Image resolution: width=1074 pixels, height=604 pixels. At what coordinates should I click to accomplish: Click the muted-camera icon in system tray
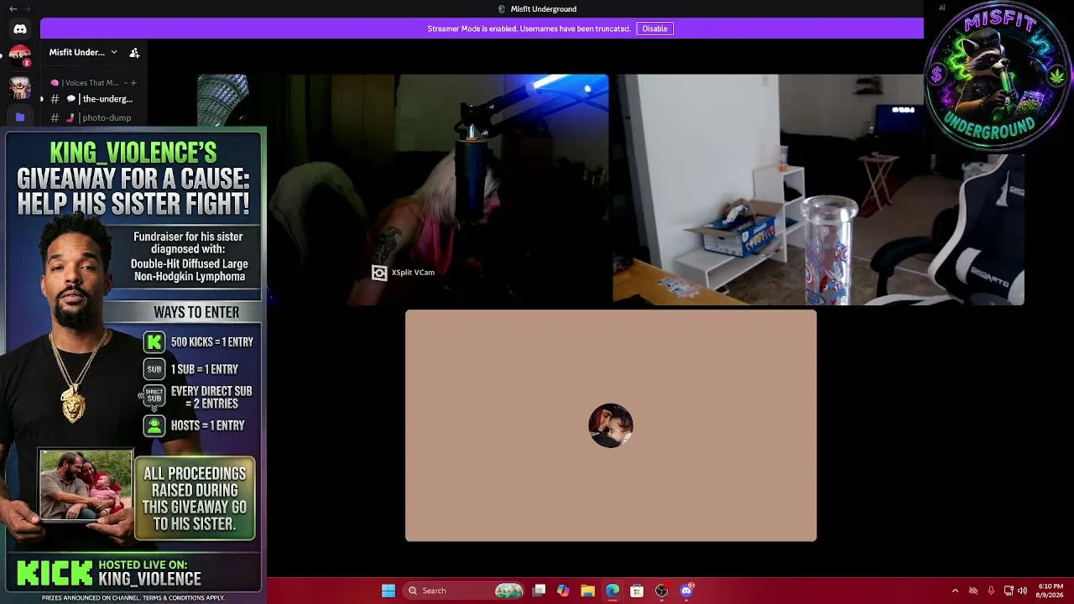[x=973, y=591]
